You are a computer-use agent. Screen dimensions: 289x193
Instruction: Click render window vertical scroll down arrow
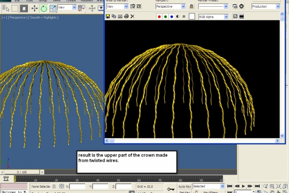pos(282,136)
